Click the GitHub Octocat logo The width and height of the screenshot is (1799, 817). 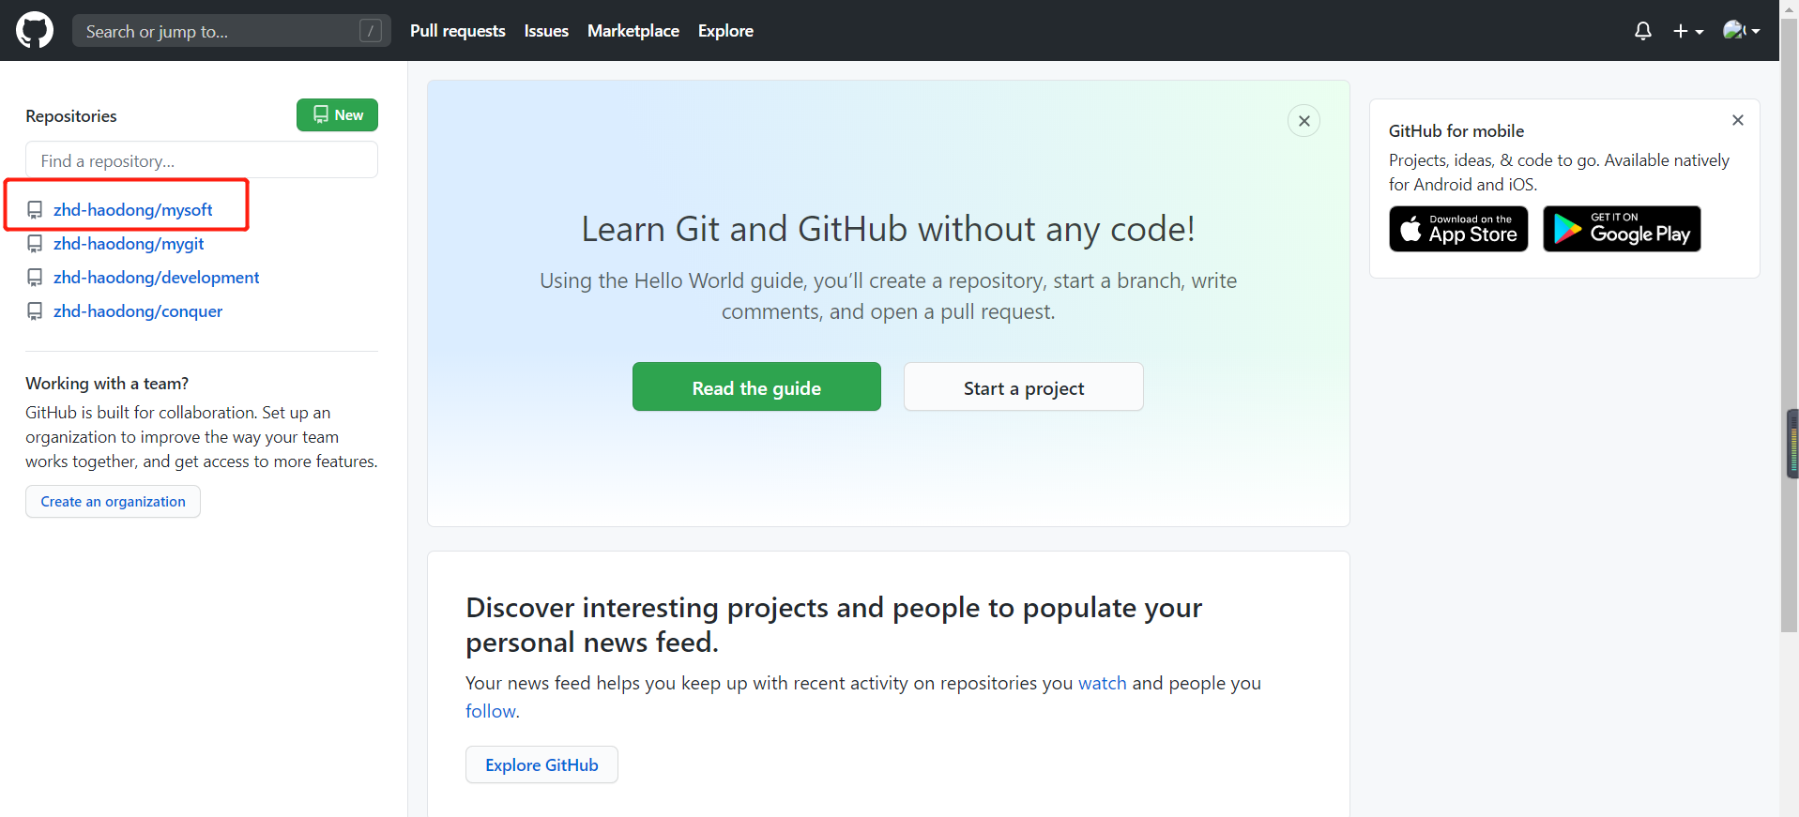[x=35, y=30]
